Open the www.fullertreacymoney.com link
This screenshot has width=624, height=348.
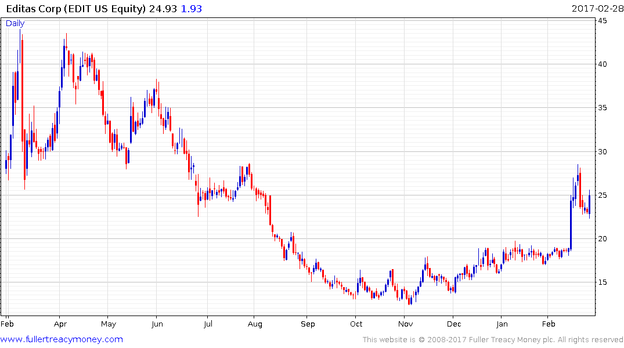point(62,339)
